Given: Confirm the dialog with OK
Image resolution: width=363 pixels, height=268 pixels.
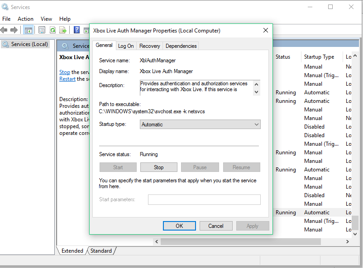Looking at the screenshot, I should (179, 226).
